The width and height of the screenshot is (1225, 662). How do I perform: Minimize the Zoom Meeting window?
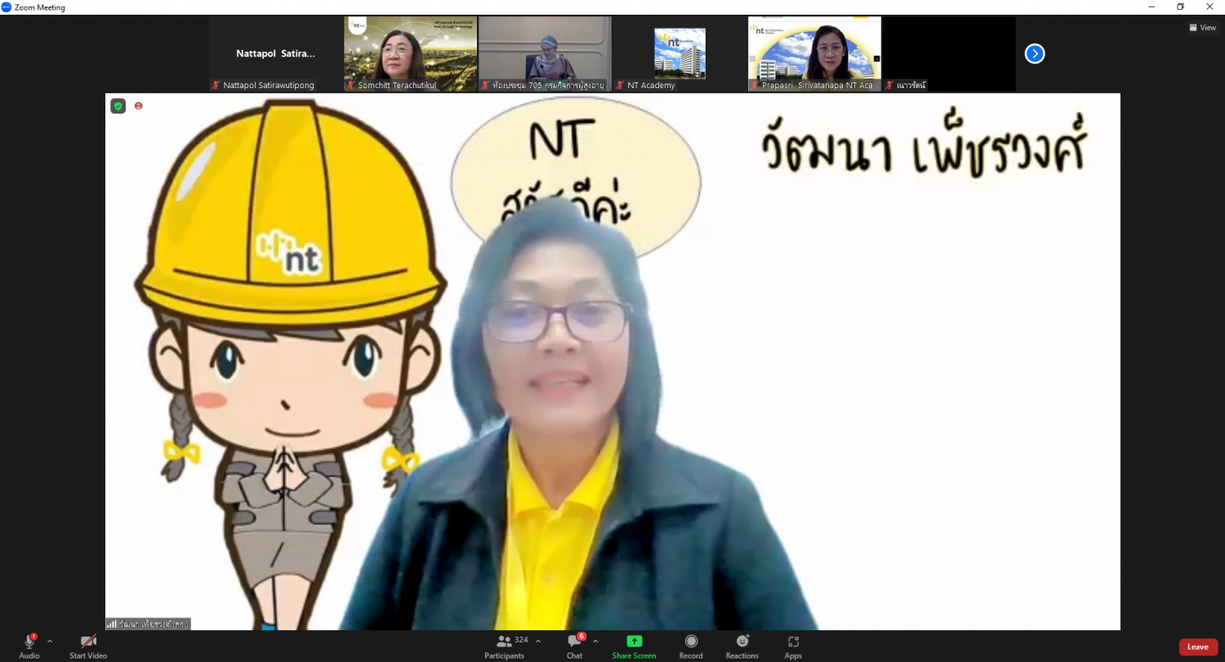click(1150, 7)
